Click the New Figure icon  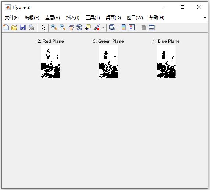pos(6,27)
